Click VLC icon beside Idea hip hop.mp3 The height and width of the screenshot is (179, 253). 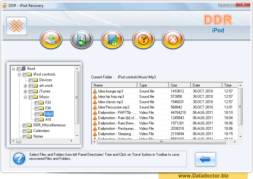click(x=95, y=97)
